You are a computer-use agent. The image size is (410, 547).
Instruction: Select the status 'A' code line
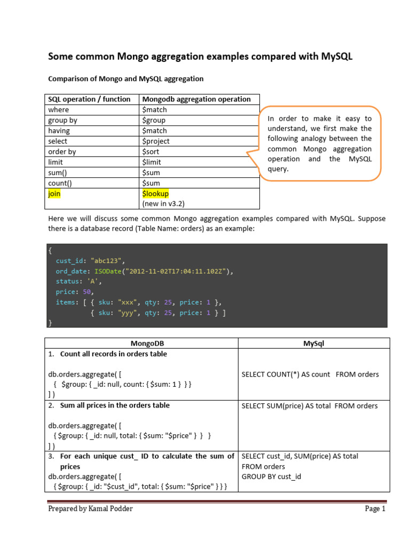click(78, 281)
